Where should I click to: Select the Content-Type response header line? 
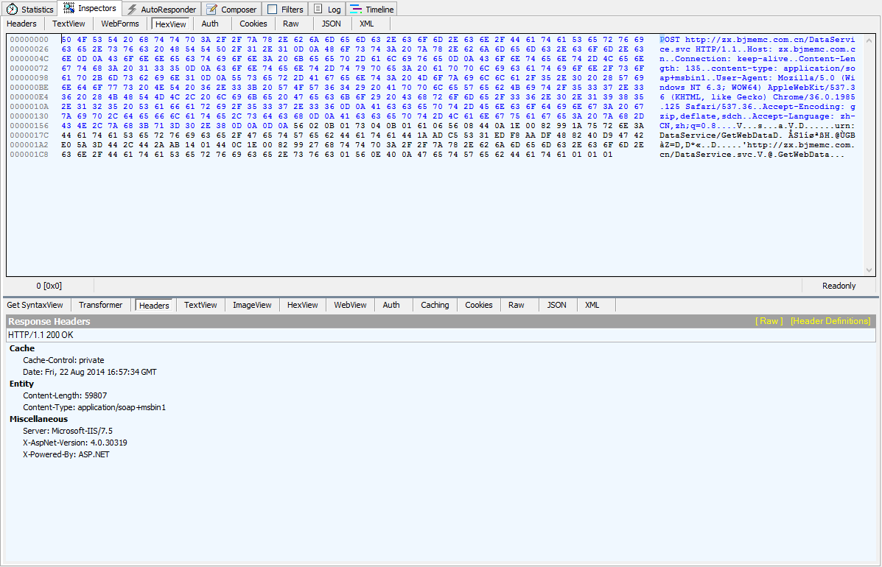point(94,407)
